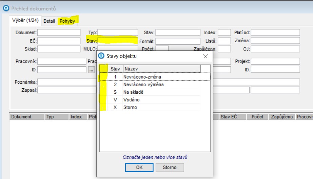Focus the Formát input field
313x179 pixels.
coord(178,41)
